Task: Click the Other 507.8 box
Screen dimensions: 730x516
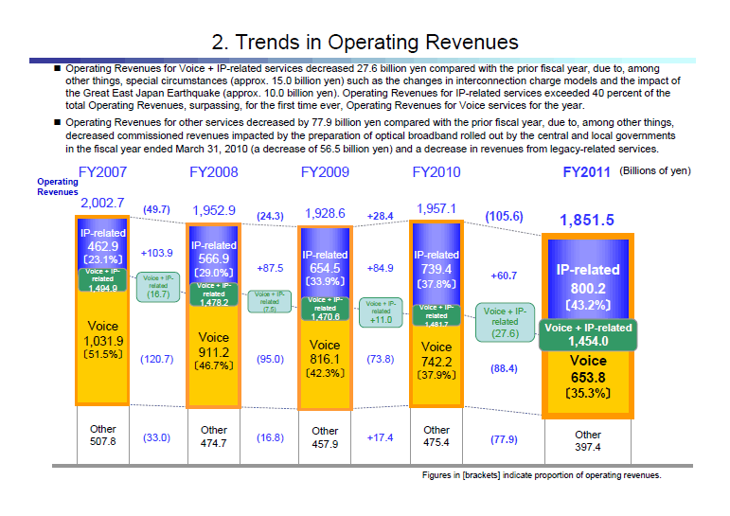Action: click(x=102, y=435)
